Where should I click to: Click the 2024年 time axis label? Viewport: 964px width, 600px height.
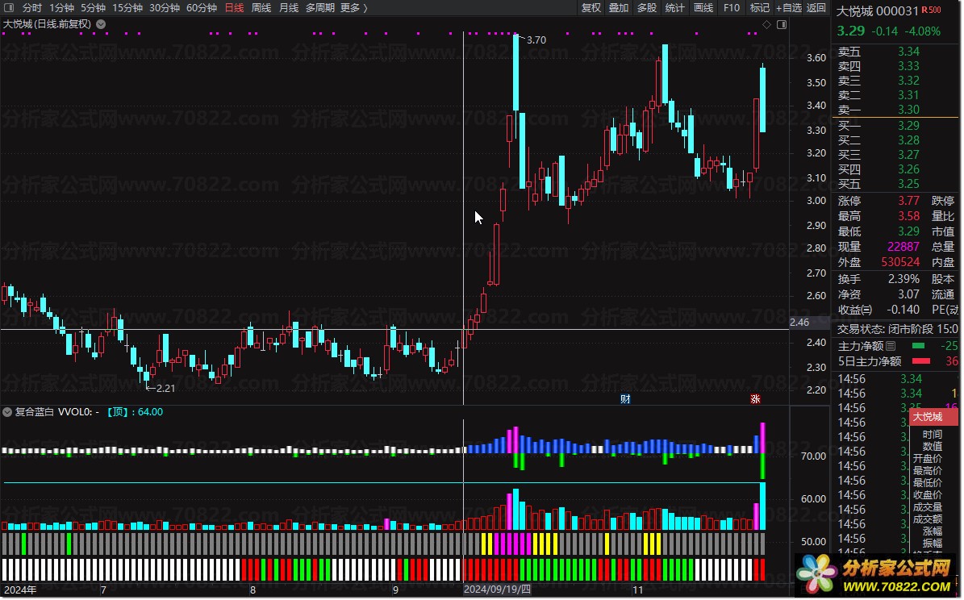click(x=20, y=590)
